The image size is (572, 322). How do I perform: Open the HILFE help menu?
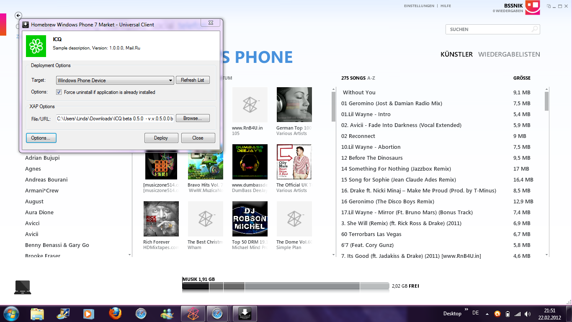pos(446,6)
